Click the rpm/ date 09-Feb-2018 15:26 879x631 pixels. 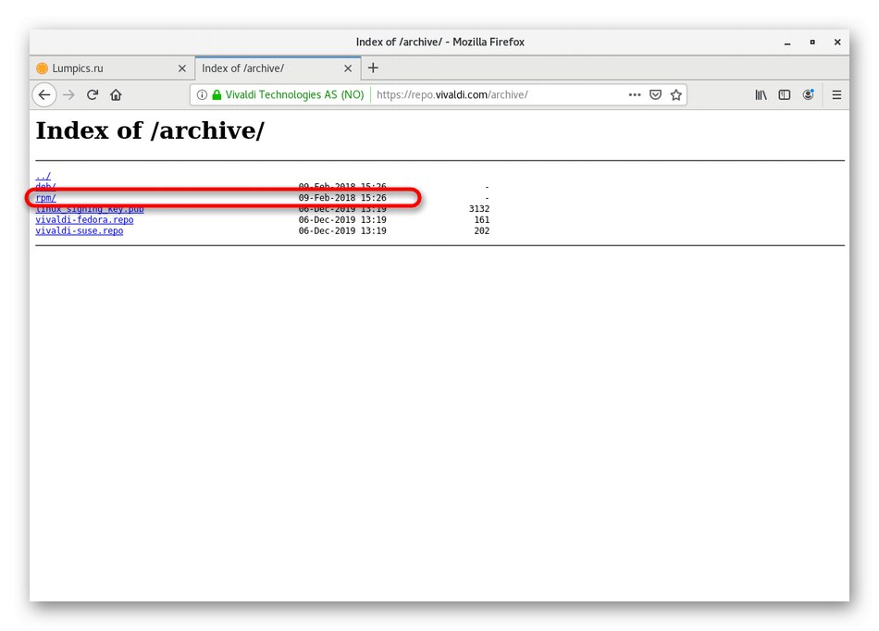click(342, 198)
